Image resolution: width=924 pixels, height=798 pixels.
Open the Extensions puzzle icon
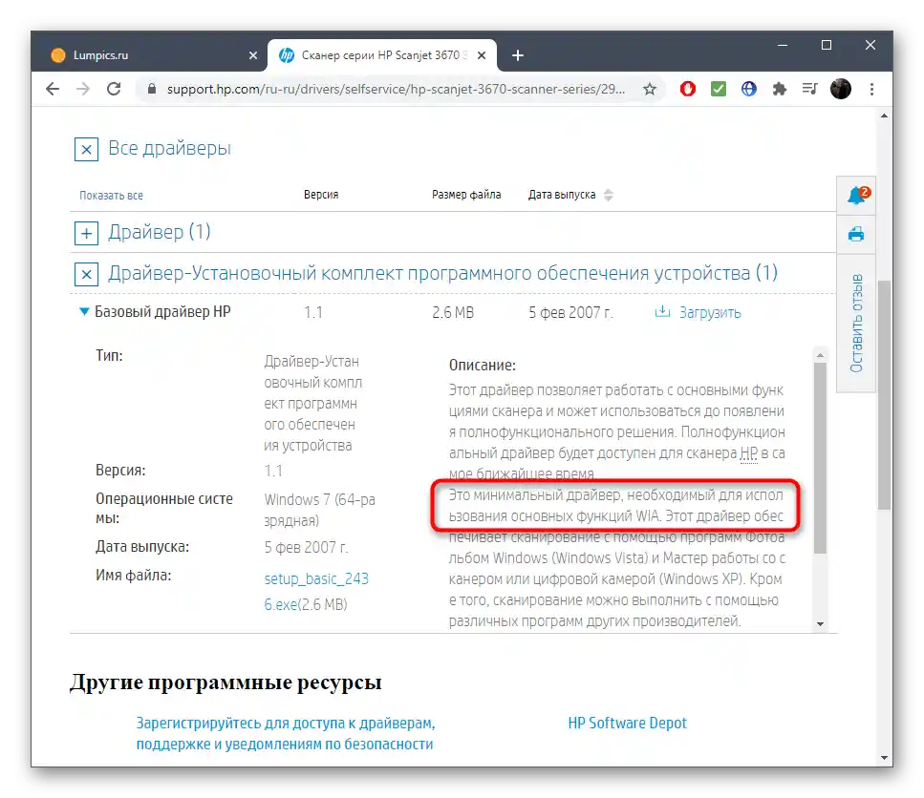coord(780,89)
